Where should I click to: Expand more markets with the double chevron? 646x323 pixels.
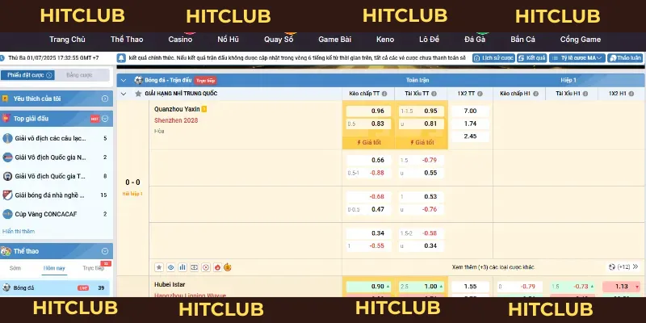[x=636, y=267]
